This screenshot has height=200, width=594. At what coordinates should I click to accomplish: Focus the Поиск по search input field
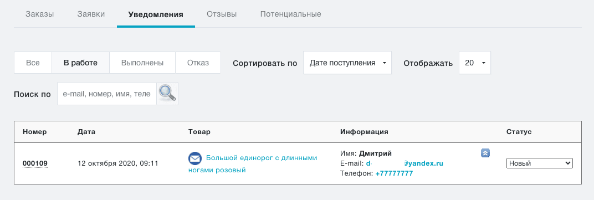click(107, 94)
